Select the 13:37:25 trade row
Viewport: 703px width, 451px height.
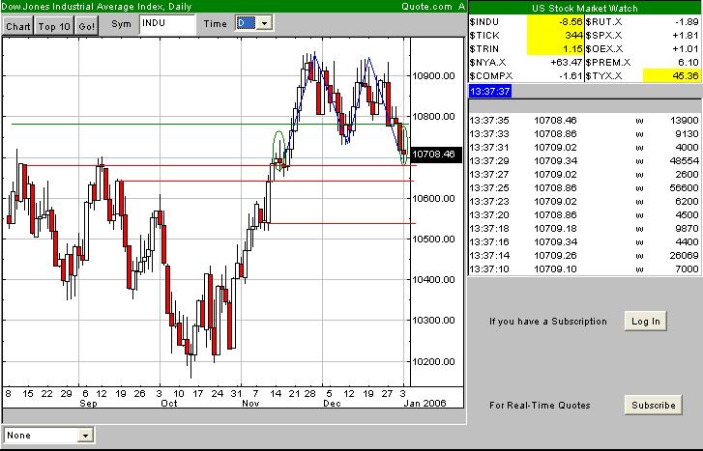click(x=584, y=187)
